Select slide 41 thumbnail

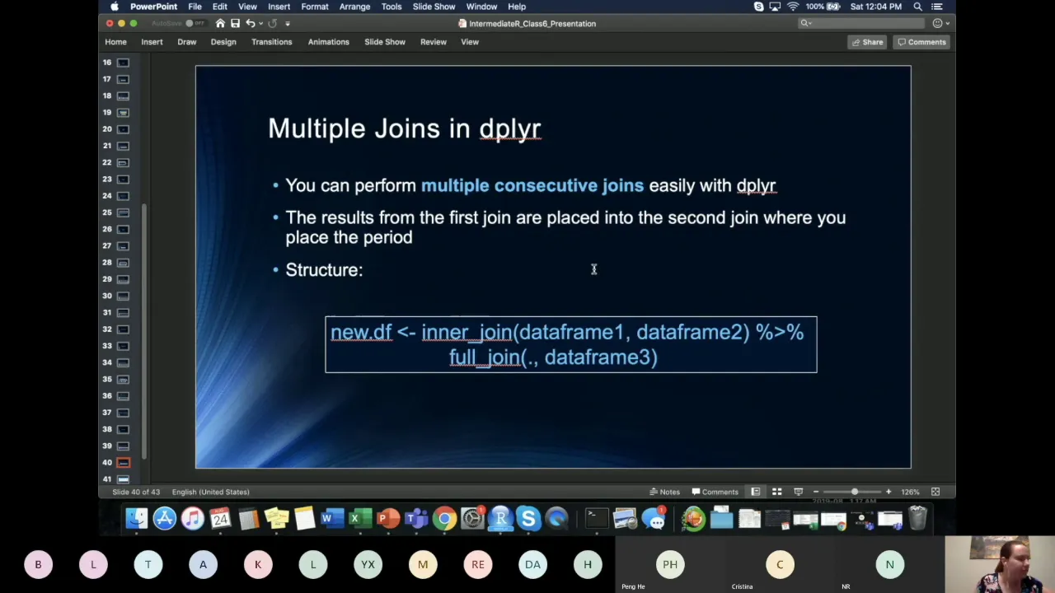pyautogui.click(x=123, y=479)
